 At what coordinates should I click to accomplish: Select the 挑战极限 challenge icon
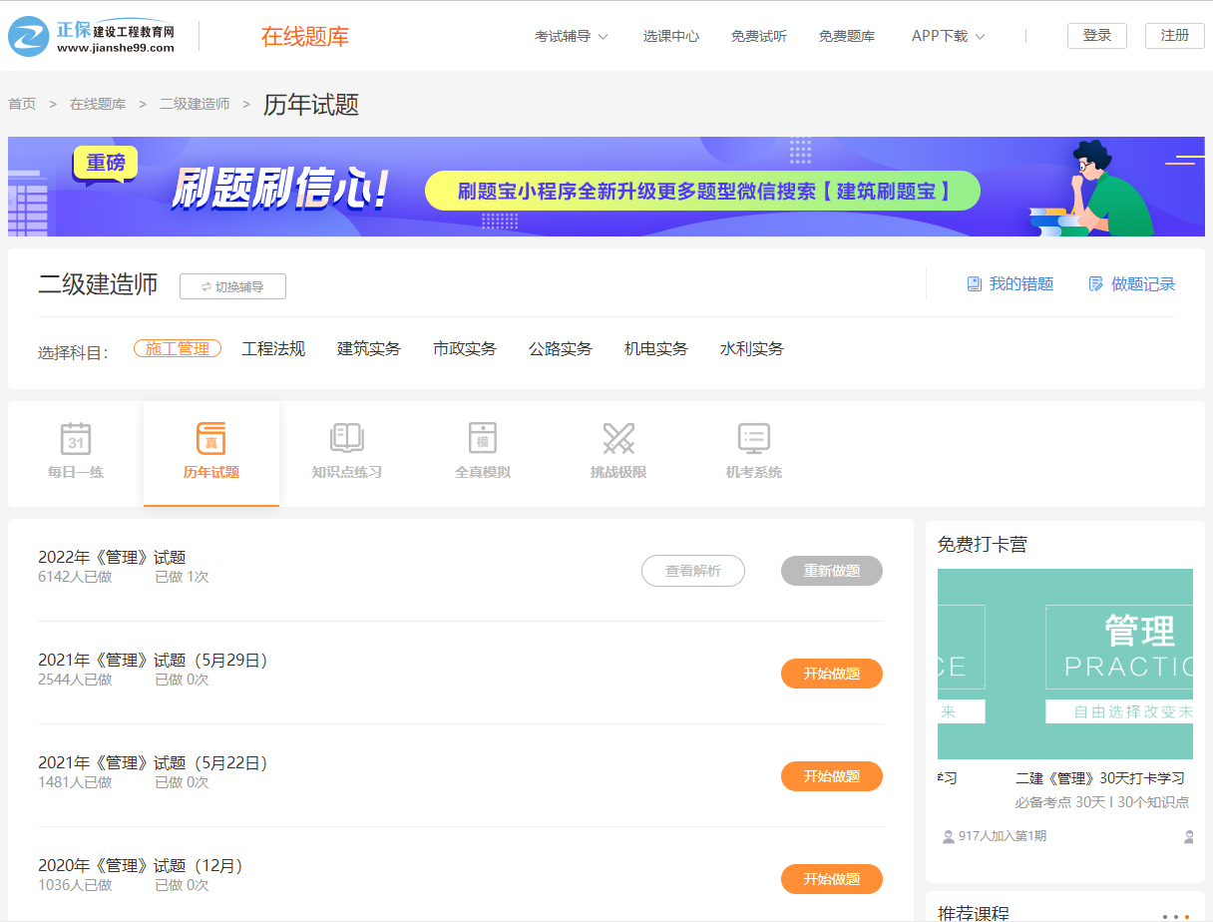point(617,439)
